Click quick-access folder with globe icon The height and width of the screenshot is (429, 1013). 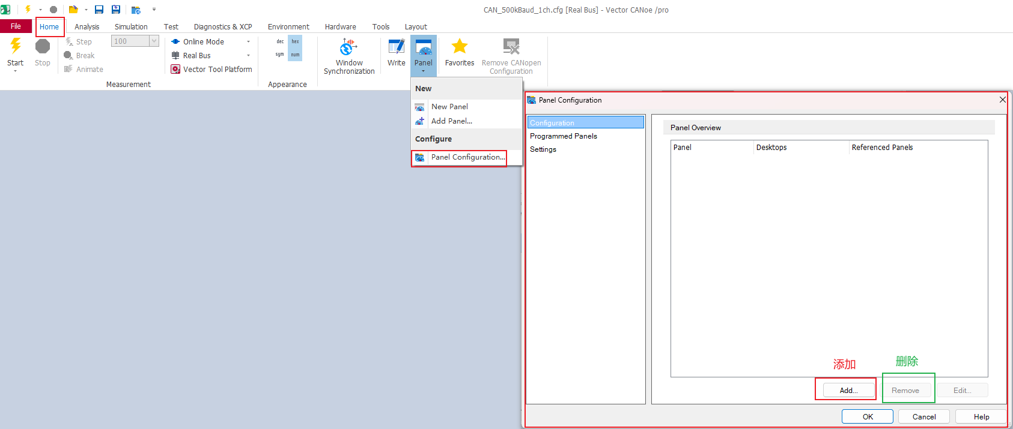click(136, 10)
